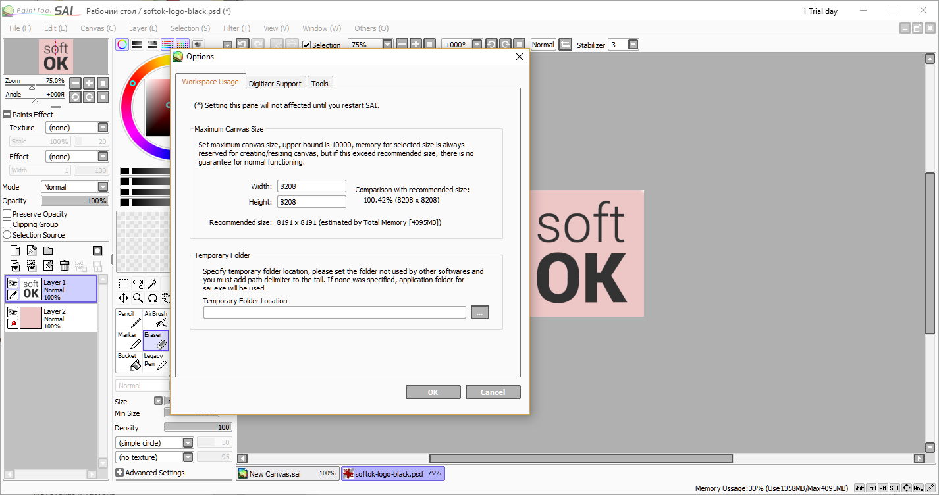Image resolution: width=939 pixels, height=495 pixels.
Task: Click the Layer Mask icon
Action: pyautogui.click(x=97, y=251)
